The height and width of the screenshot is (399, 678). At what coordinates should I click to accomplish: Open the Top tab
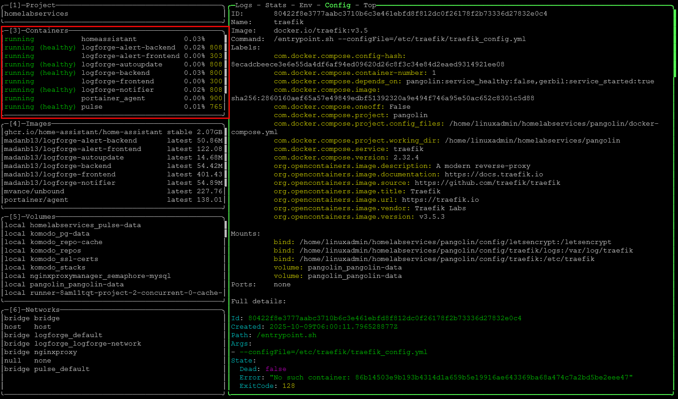pos(370,5)
